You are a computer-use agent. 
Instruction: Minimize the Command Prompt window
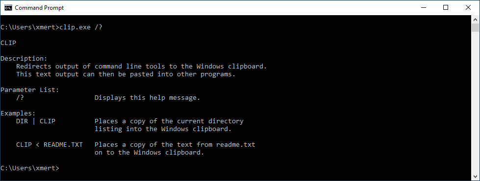pos(423,8)
